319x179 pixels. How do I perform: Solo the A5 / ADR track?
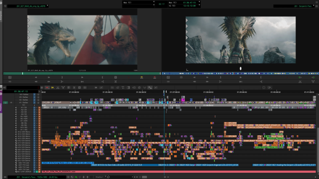[37, 117]
